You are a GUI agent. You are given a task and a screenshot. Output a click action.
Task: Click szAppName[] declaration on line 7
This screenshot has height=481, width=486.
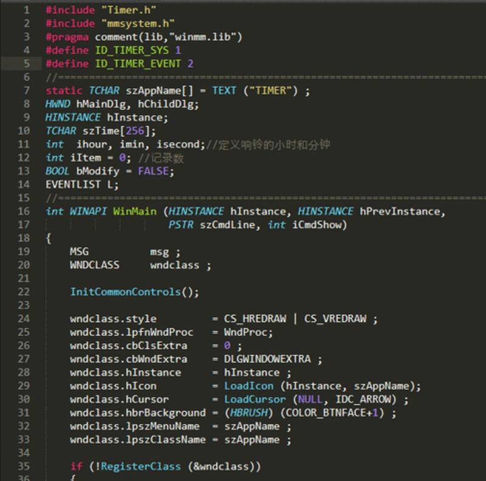pyautogui.click(x=159, y=90)
